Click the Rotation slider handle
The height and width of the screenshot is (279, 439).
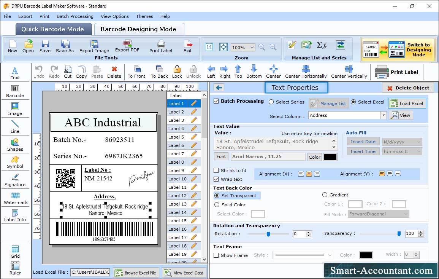tap(268, 234)
